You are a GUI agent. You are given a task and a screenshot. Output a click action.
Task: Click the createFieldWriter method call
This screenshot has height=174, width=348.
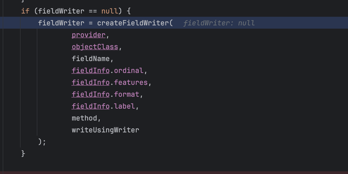[x=133, y=23]
